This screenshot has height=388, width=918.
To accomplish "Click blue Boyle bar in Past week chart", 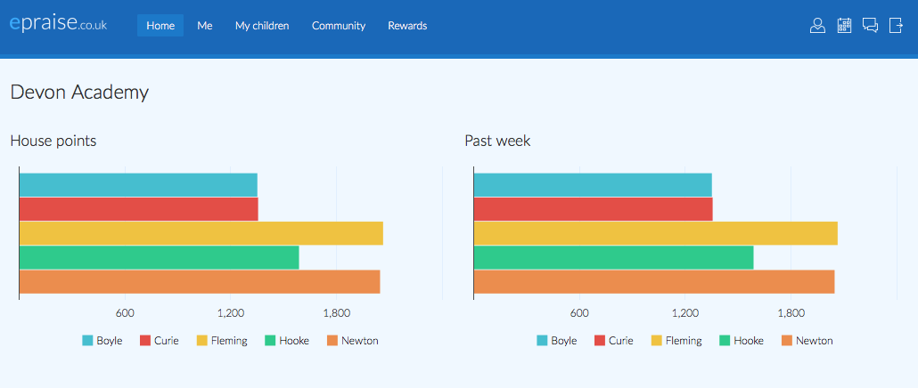I will (592, 185).
